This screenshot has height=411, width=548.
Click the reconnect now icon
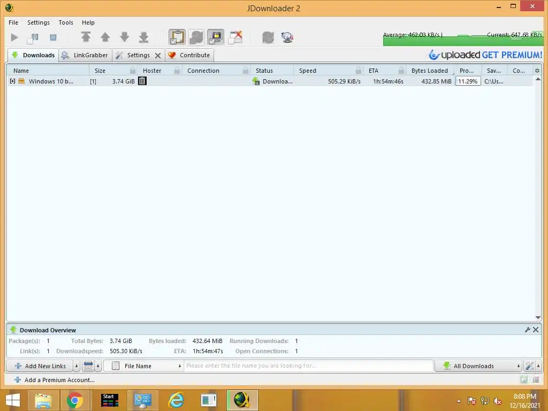tap(268, 37)
